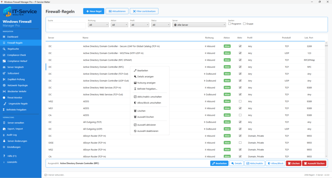Image resolution: width=332 pixels, height=178 pixels.
Task: Click the Compliance-Verlauf chart icon
Action: [4, 61]
